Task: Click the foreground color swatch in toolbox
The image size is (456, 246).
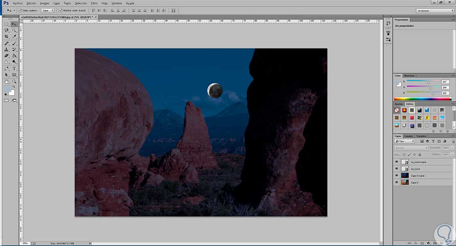Action: pyautogui.click(x=8, y=88)
